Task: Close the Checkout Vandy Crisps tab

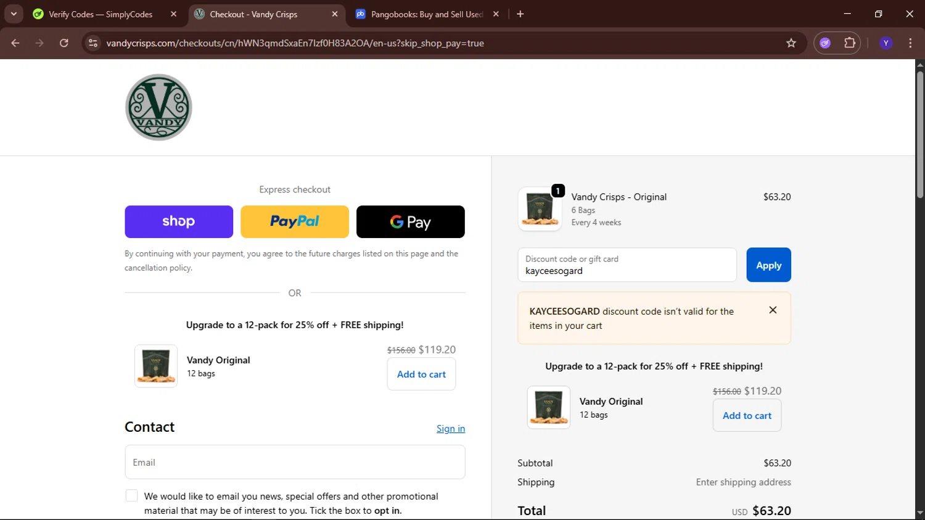Action: (335, 14)
